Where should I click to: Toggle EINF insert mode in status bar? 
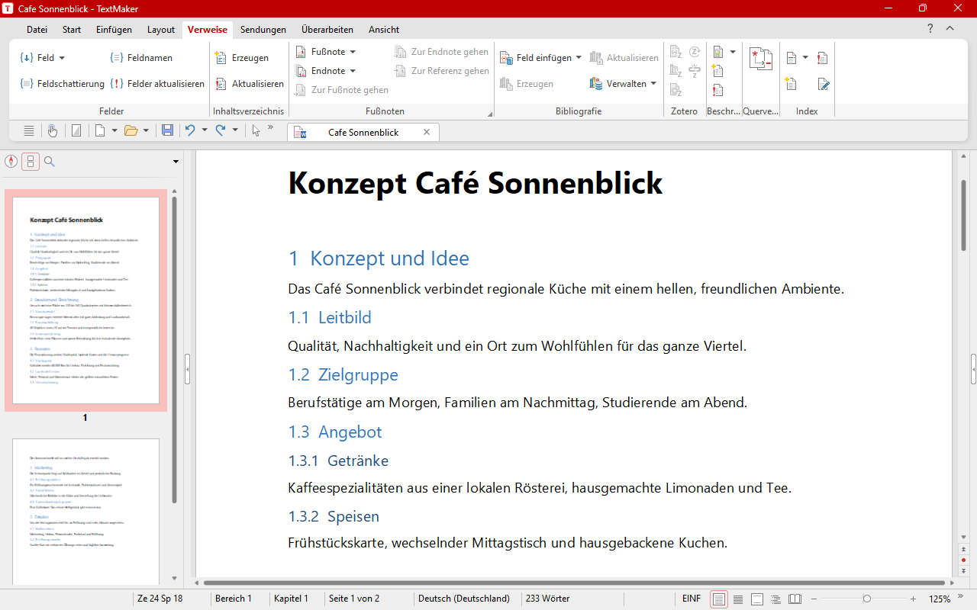(692, 599)
